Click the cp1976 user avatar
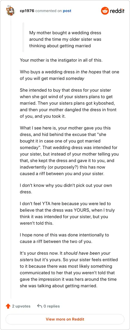130x330 pixels. (11, 11)
